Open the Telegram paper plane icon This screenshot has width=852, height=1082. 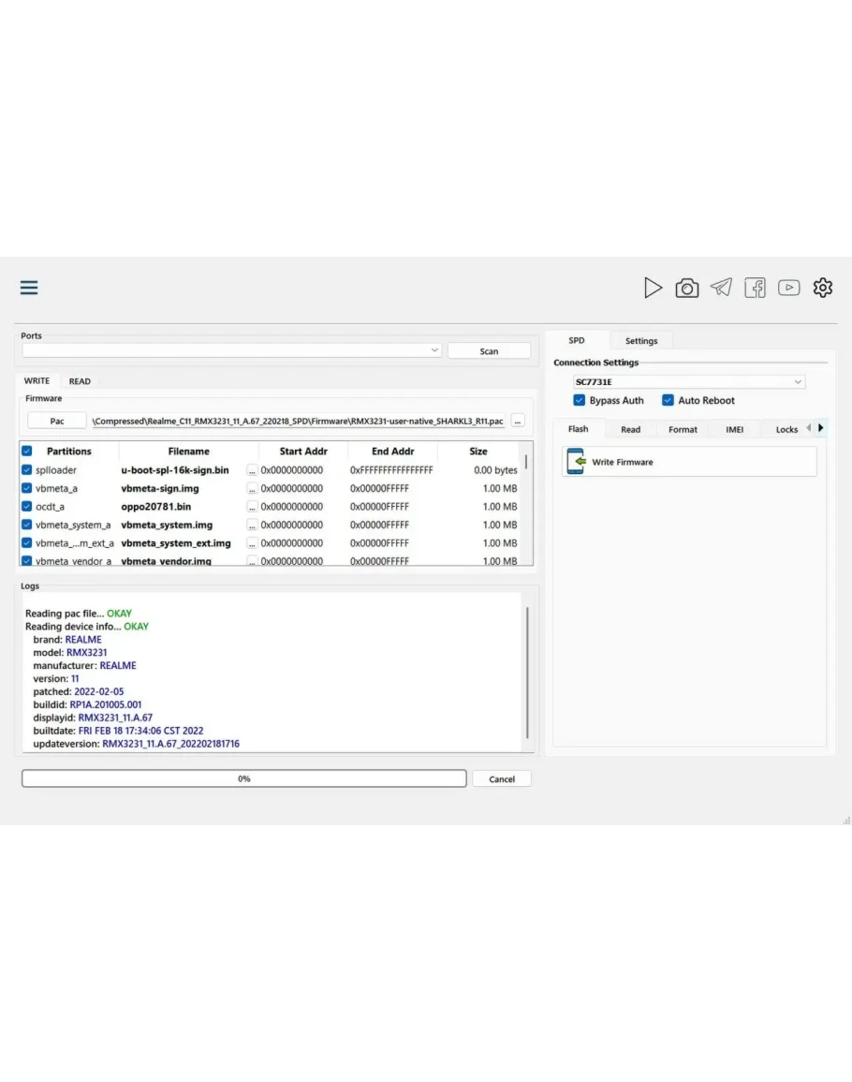pos(721,288)
